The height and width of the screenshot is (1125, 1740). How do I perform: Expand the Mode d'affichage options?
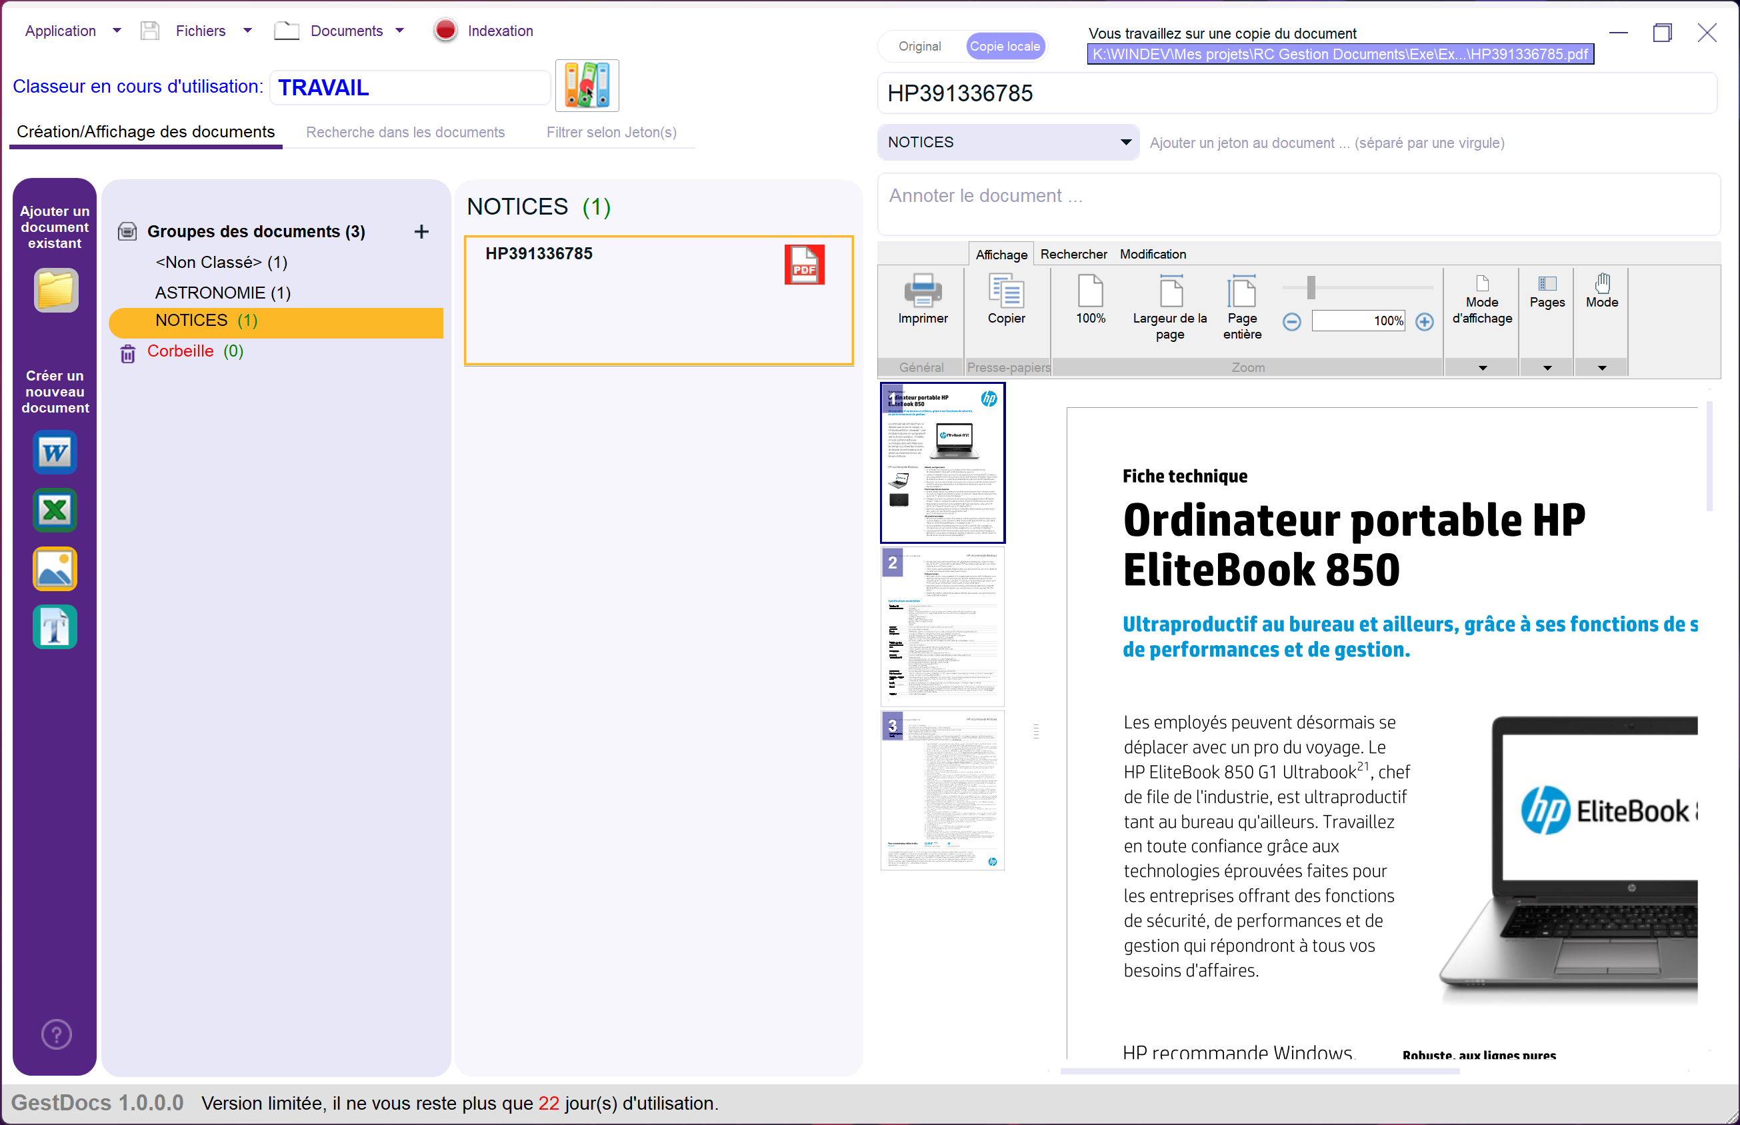1481,367
